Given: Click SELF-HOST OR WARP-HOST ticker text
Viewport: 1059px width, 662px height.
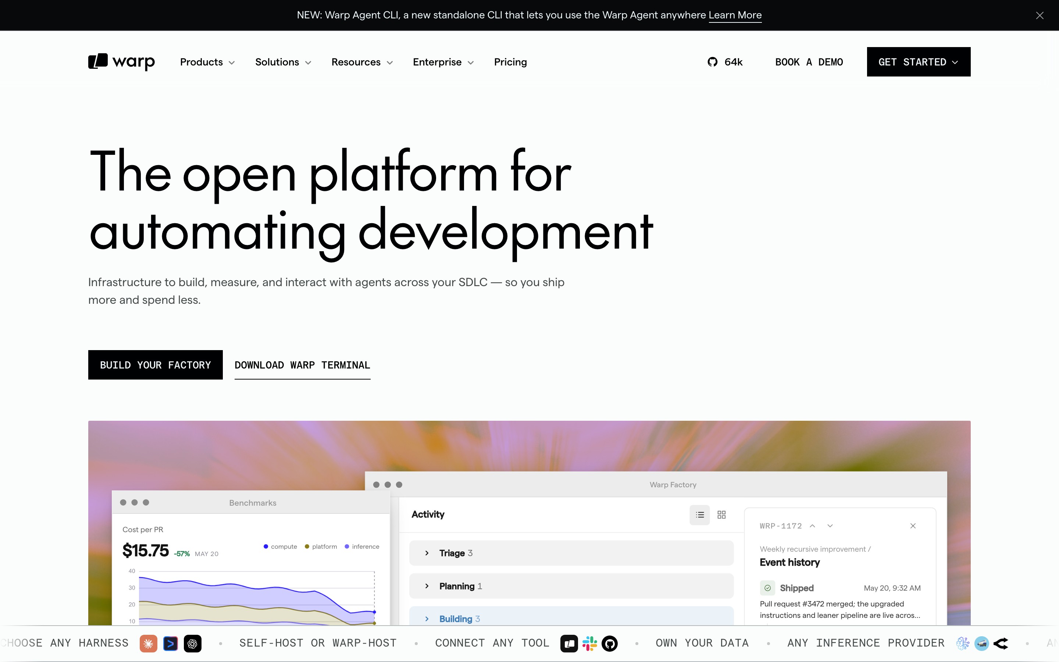Looking at the screenshot, I should [318, 643].
